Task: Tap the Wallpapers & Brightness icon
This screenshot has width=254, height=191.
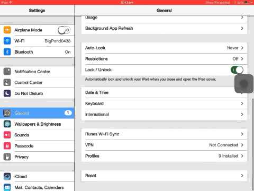Action: click(7, 124)
